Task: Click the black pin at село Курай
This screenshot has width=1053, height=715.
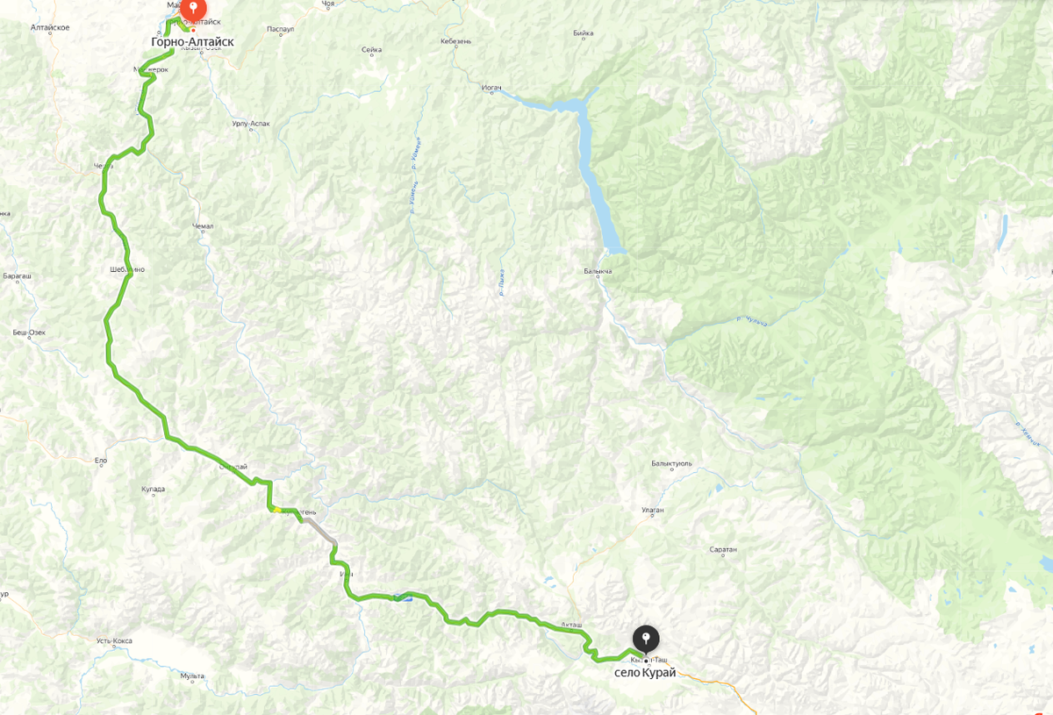Action: coord(646,640)
